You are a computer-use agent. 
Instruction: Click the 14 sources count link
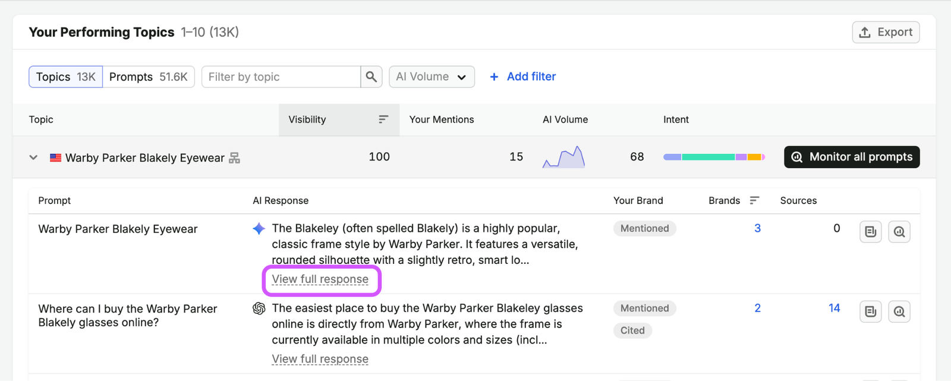pyautogui.click(x=834, y=308)
